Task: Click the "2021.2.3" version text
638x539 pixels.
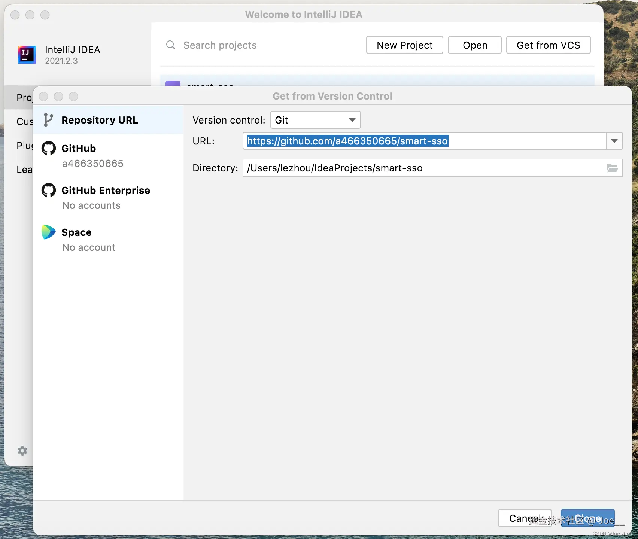Action: tap(61, 61)
